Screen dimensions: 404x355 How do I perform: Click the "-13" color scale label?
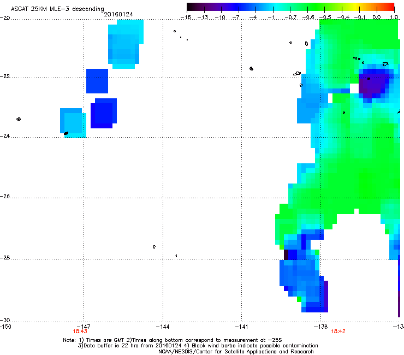[203, 17]
